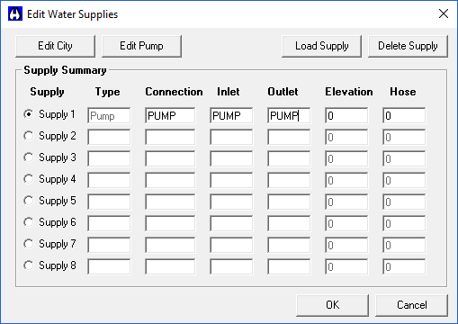
Task: Close the Edit Water Supplies dialog
Action: pyautogui.click(x=444, y=13)
